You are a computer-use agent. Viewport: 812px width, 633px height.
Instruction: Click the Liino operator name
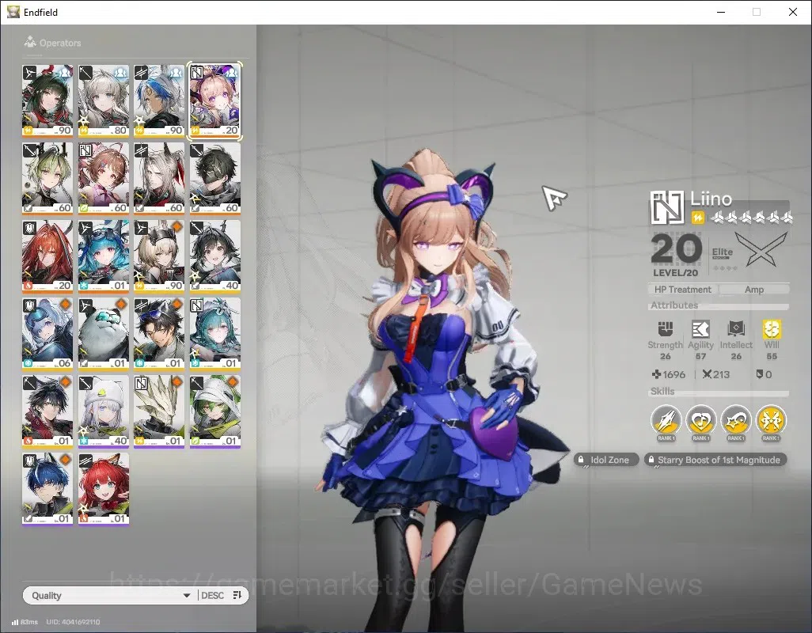(711, 199)
